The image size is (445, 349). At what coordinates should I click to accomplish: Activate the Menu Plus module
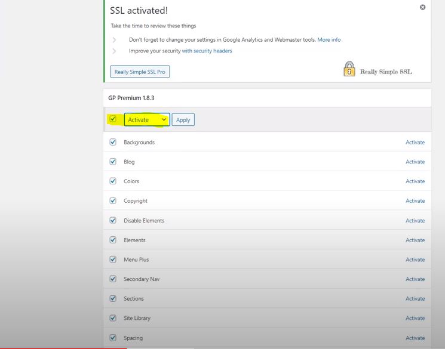pos(415,260)
